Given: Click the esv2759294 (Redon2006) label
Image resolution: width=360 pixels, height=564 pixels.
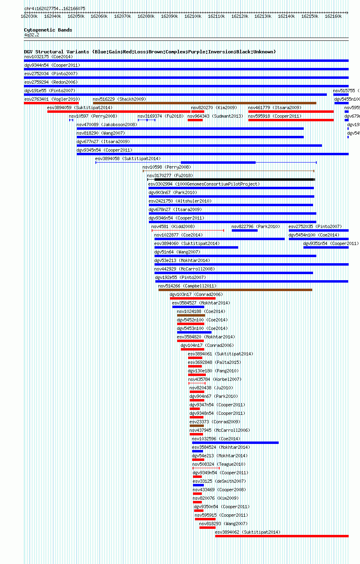Looking at the screenshot, I should [x=51, y=82].
